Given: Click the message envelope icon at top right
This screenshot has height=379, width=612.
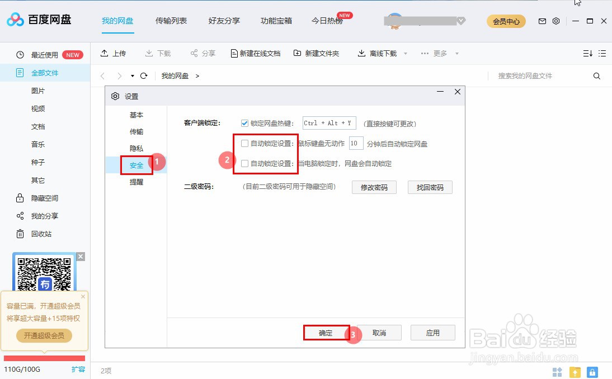Looking at the screenshot, I should point(542,21).
